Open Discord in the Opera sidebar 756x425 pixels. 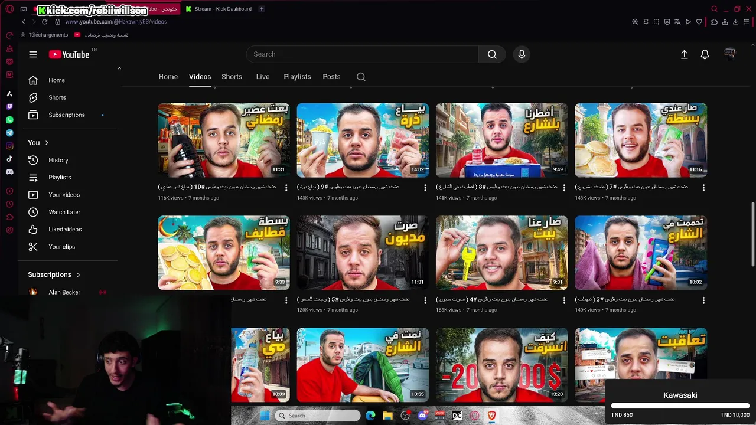tap(9, 172)
